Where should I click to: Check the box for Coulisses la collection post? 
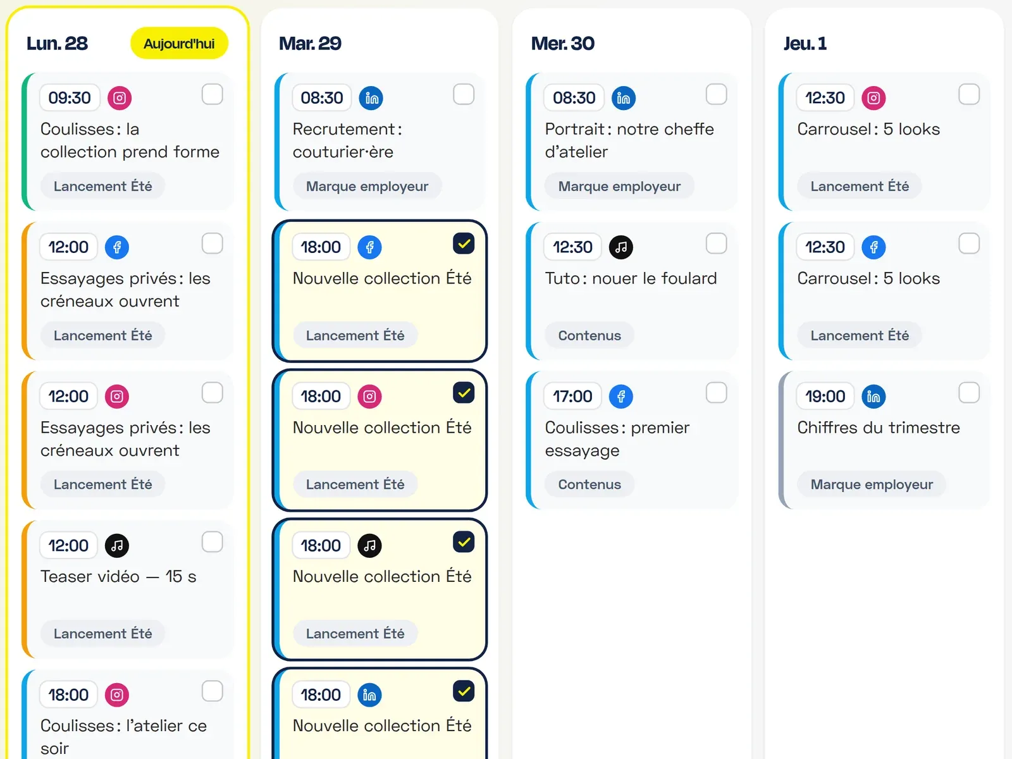point(212,94)
